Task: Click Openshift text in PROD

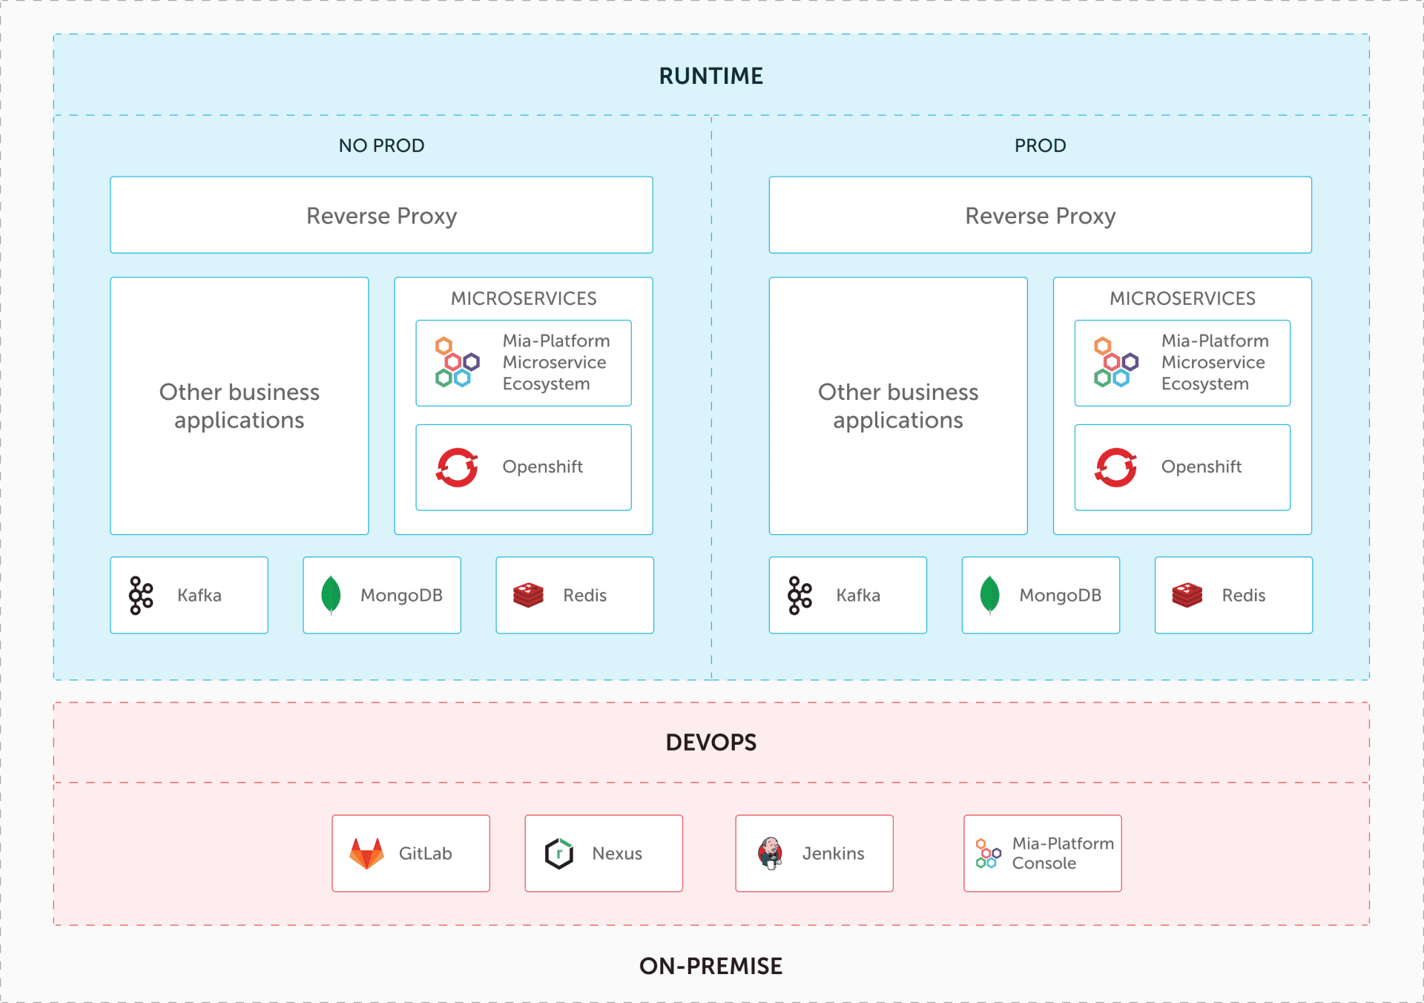Action: click(x=1201, y=467)
